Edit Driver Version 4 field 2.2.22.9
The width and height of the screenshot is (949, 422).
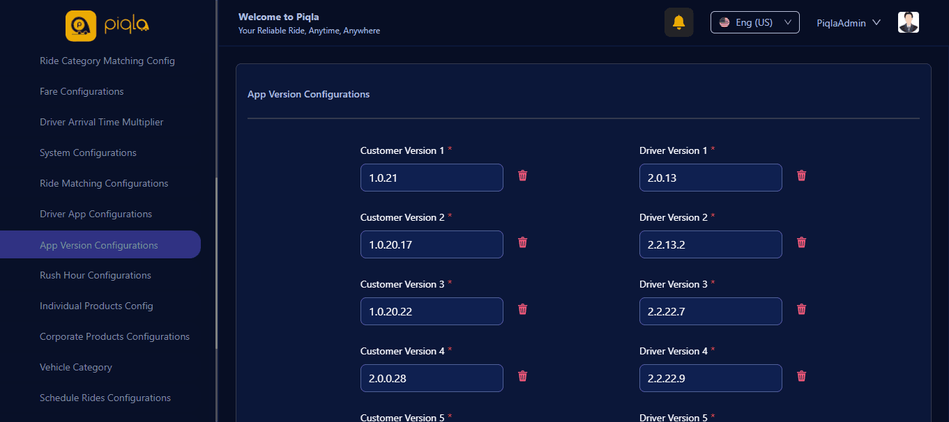pos(711,378)
